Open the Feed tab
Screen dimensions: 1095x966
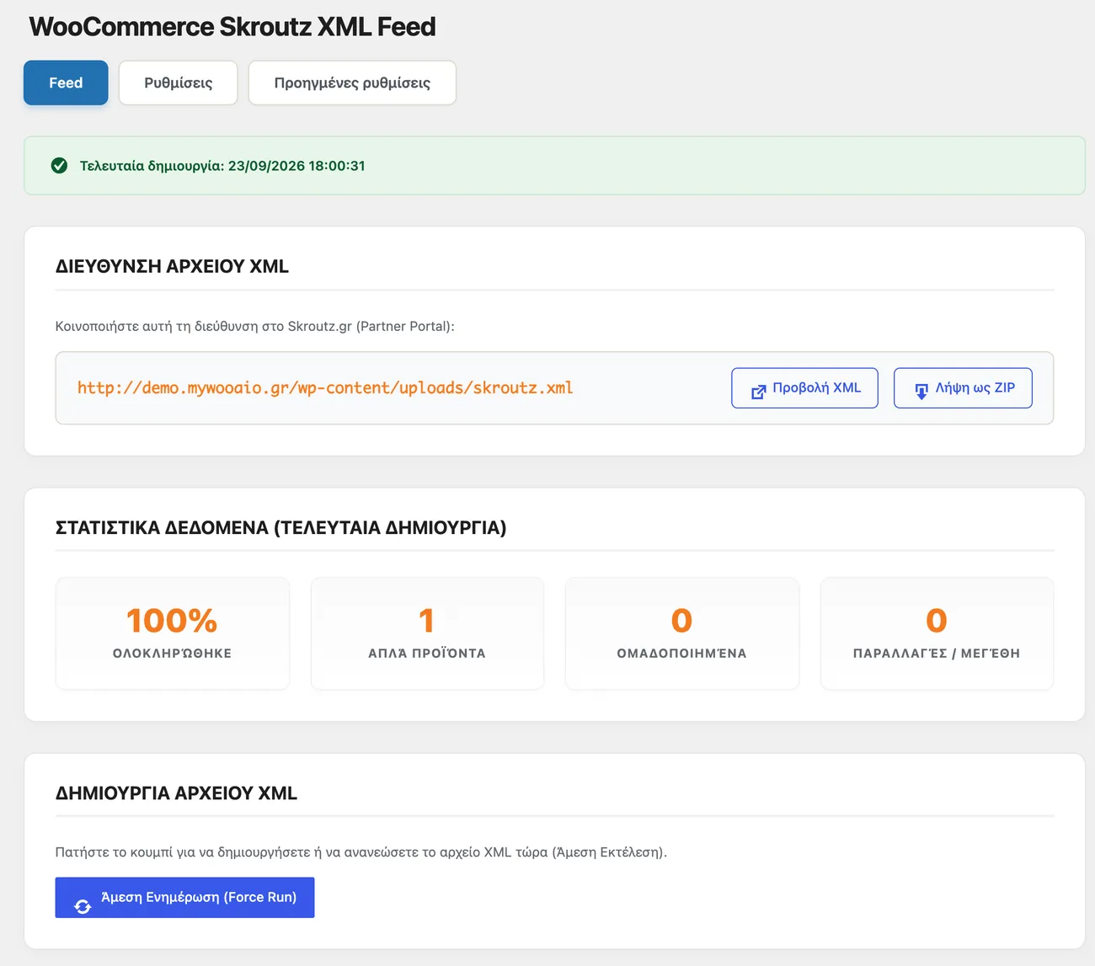tap(66, 83)
